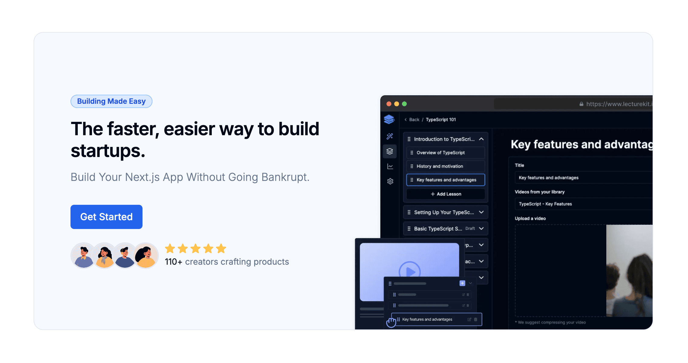Open the layers icon in sidebar
The image size is (688, 363).
390,151
